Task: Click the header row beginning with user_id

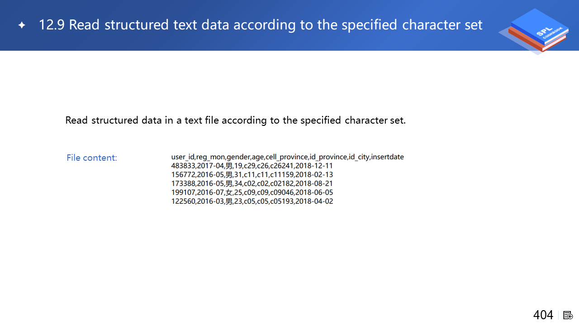Action: click(x=287, y=157)
